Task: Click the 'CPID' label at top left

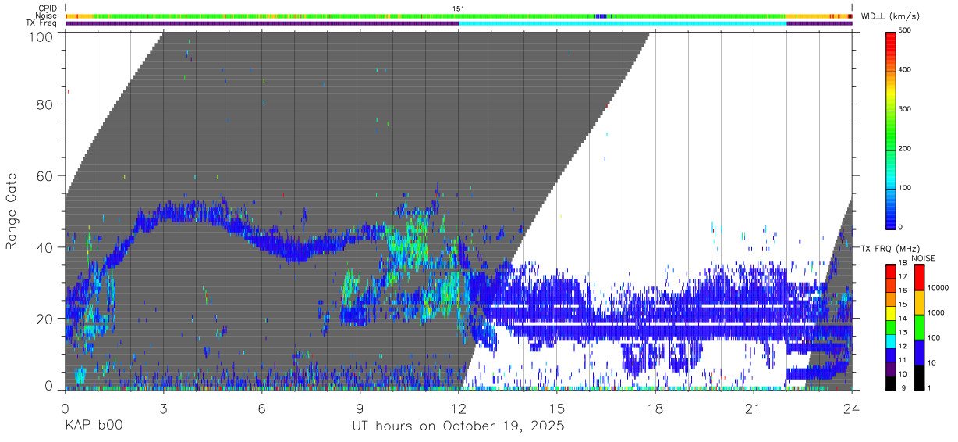Action: click(x=48, y=8)
